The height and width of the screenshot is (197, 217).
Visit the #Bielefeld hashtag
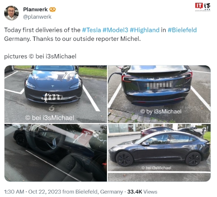tap(182, 30)
